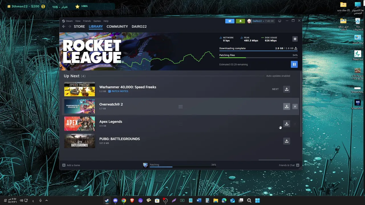Image resolution: width=365 pixels, height=205 pixels.
Task: Open Steam from the taskbar
Action: (x=107, y=200)
